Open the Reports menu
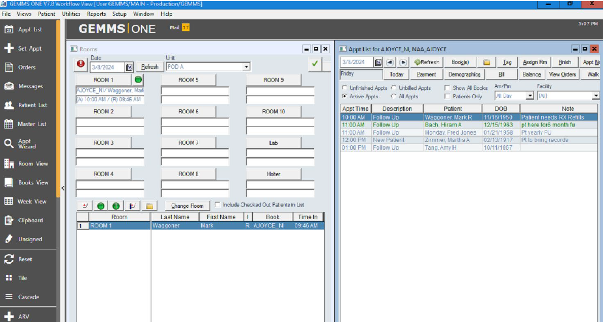This screenshot has width=603, height=322. [x=96, y=14]
